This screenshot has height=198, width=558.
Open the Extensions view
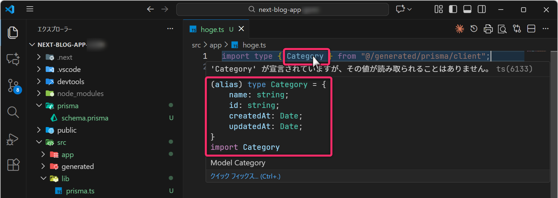coord(13,165)
